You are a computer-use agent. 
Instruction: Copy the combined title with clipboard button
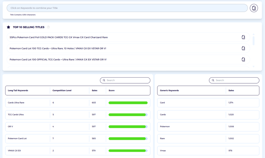[254, 8]
